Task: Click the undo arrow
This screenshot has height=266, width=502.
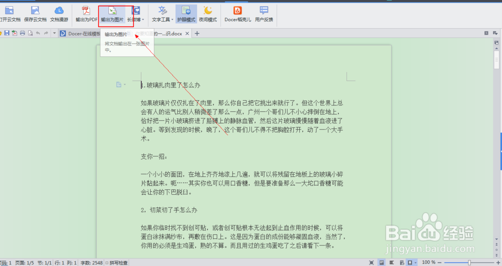Action: click(38, 33)
